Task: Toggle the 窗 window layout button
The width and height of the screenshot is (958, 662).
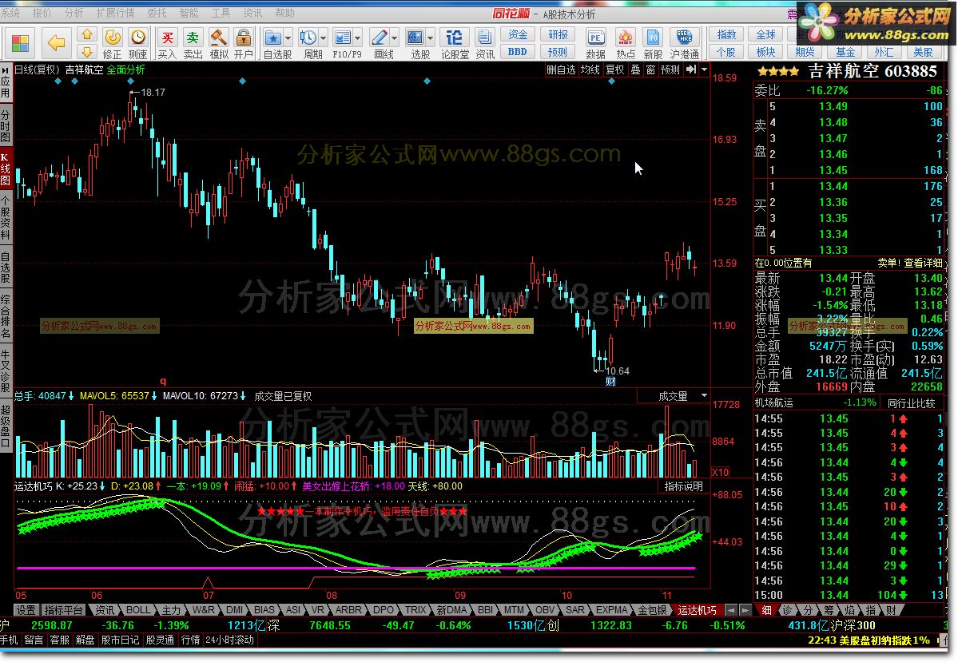Action: [650, 69]
